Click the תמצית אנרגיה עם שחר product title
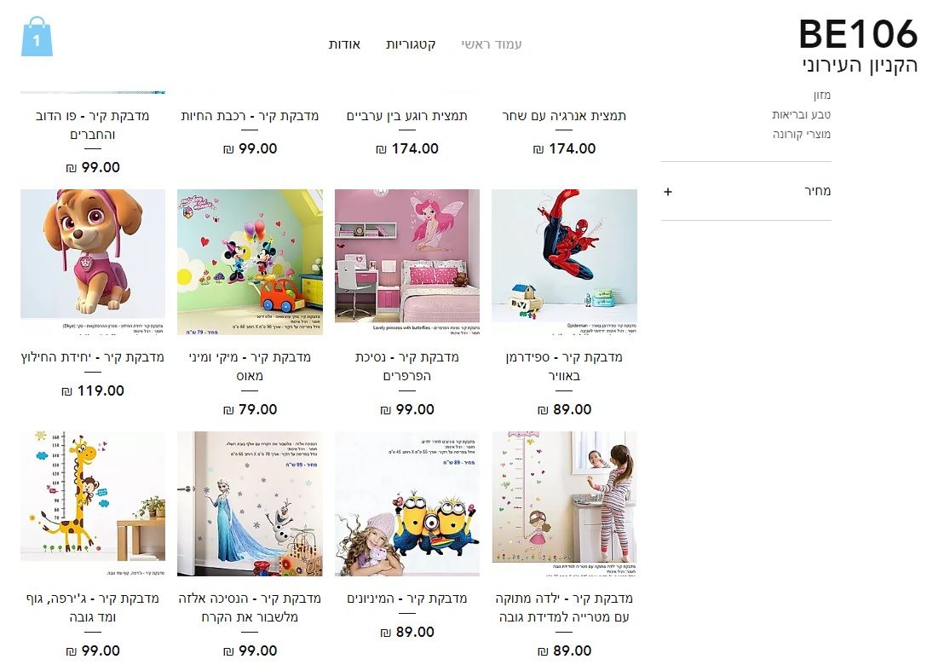 pyautogui.click(x=564, y=116)
